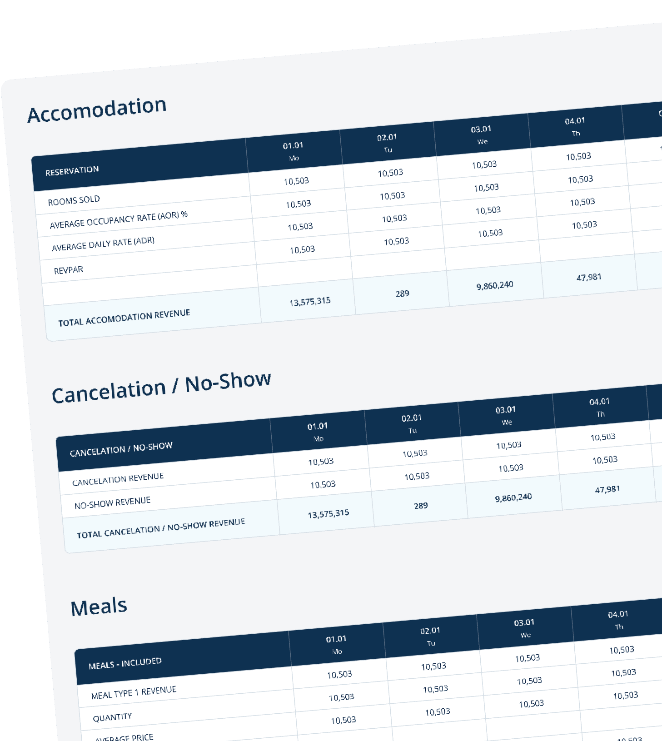Screen dimensions: 662x741
Task: Select Accomodation total 289
Action: tap(402, 293)
